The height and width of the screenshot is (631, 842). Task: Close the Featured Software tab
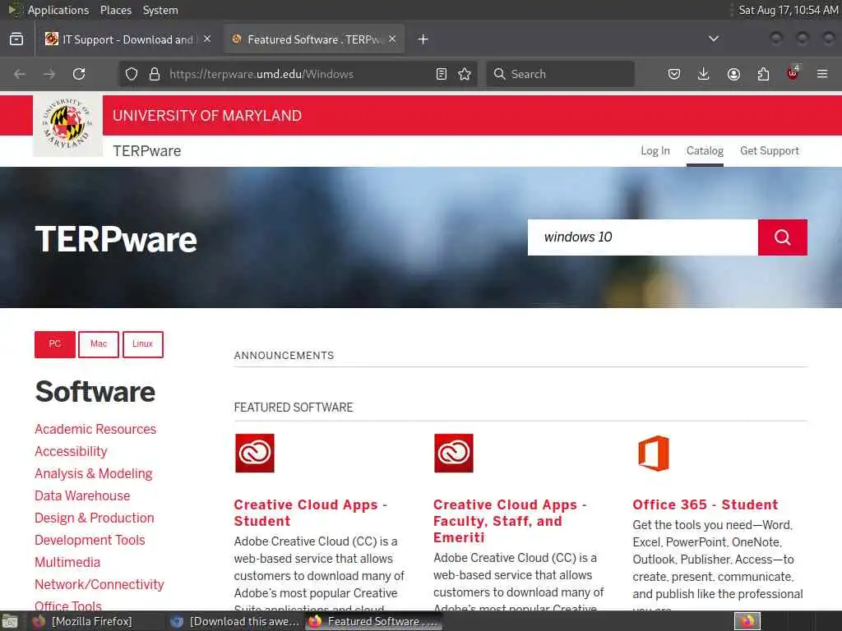[392, 39]
